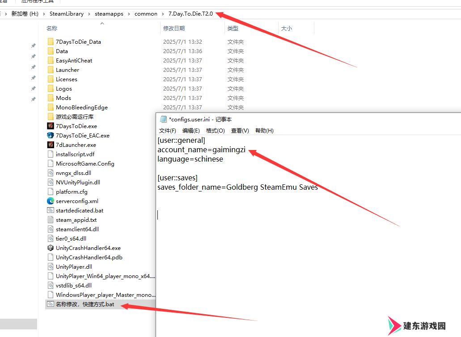Screen dimensions: 461x337
Task: Click the 名称修改，快捷方式.bat file icon
Action: click(x=51, y=304)
